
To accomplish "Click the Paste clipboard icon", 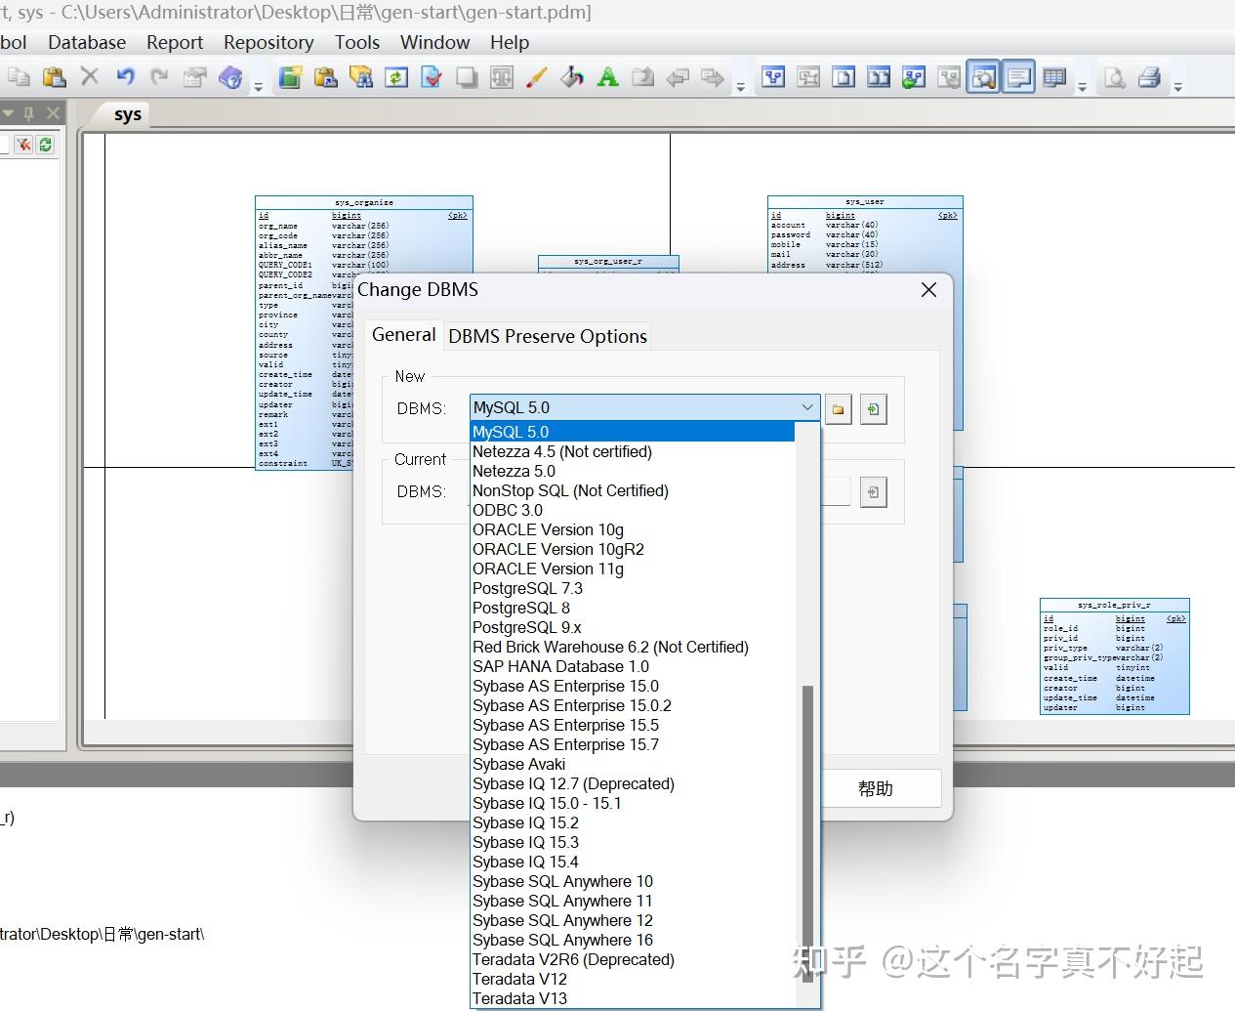I will [x=54, y=77].
